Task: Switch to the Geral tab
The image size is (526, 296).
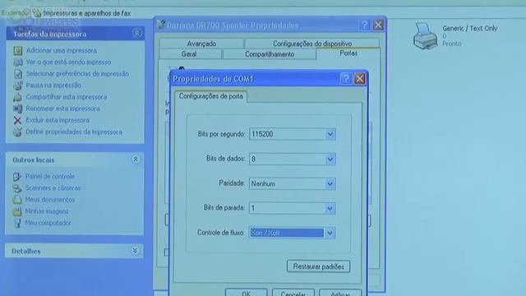Action: (x=189, y=54)
